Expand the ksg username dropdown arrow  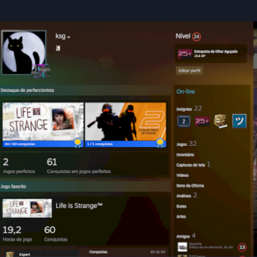[69, 37]
